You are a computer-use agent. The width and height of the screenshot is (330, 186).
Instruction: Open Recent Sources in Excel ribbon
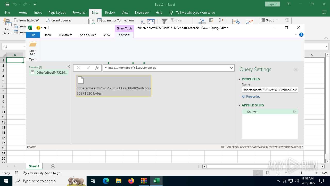click(58, 20)
